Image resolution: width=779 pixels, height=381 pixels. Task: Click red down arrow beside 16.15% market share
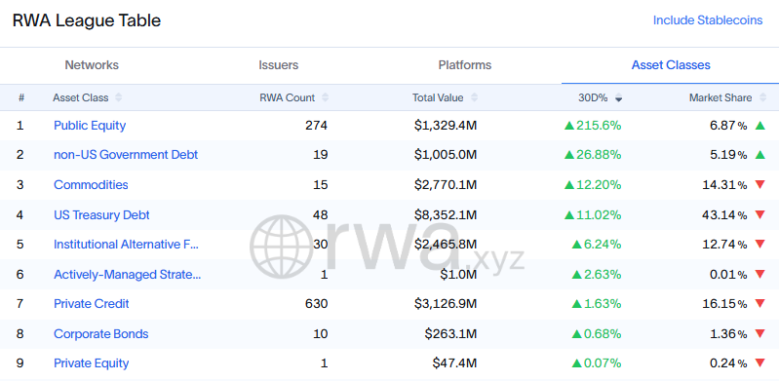click(x=760, y=303)
